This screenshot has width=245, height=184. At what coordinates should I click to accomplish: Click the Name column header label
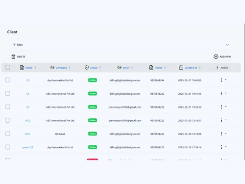coord(29,68)
